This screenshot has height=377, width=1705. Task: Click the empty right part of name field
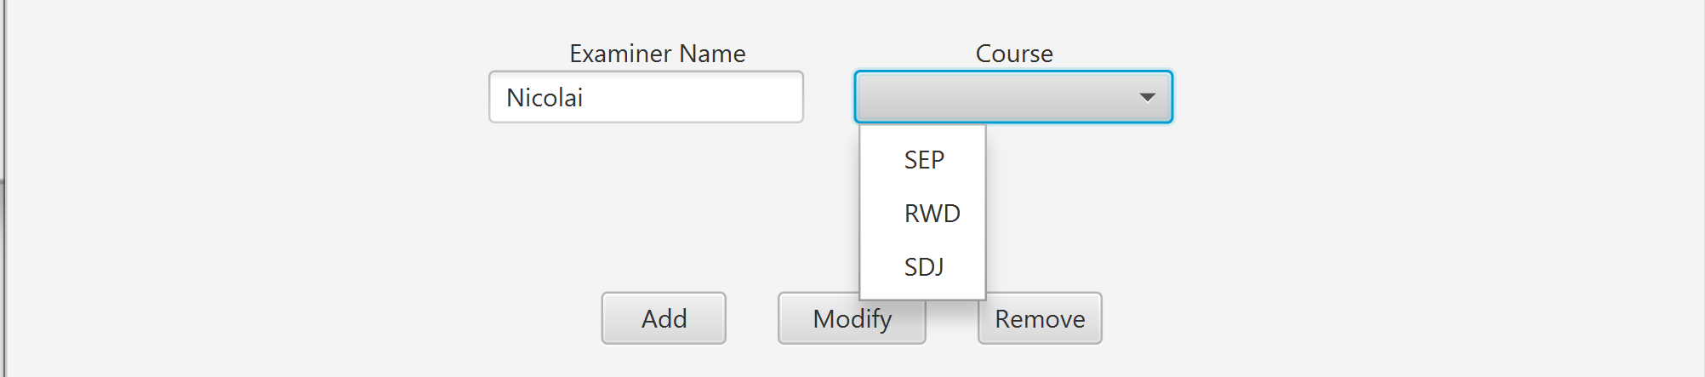pos(723,97)
